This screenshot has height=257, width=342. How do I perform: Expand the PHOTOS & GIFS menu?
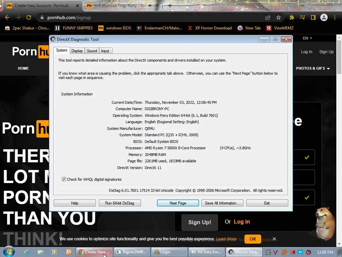click(x=313, y=68)
